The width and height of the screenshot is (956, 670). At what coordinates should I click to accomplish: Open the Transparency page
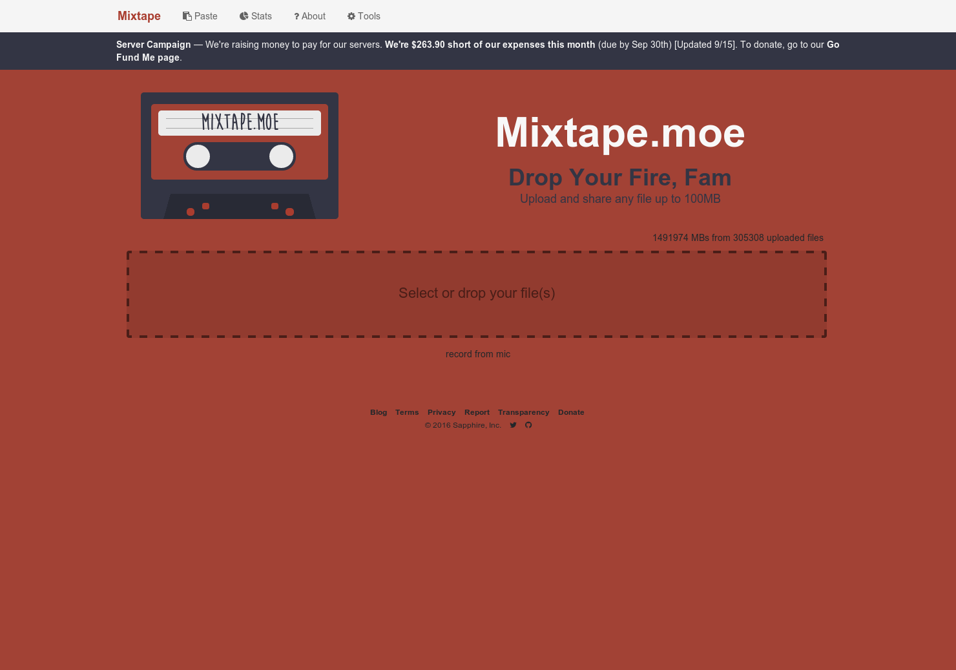[523, 412]
